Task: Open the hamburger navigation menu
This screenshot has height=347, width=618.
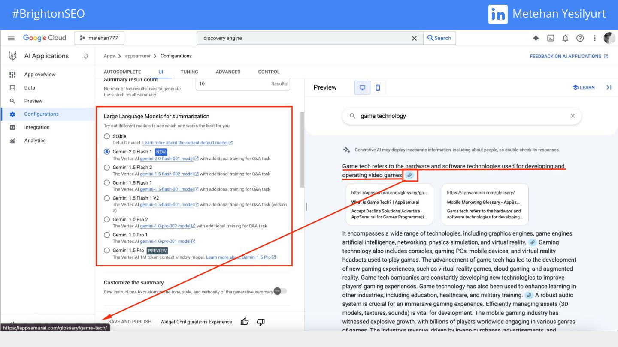Action: 11,38
